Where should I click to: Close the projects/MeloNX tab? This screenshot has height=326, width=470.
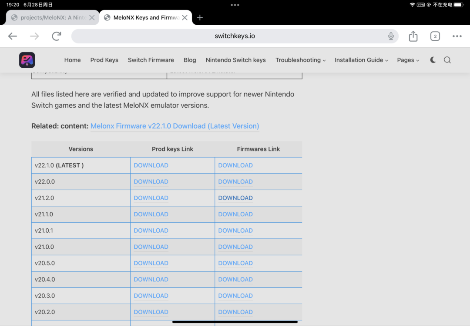tap(92, 18)
